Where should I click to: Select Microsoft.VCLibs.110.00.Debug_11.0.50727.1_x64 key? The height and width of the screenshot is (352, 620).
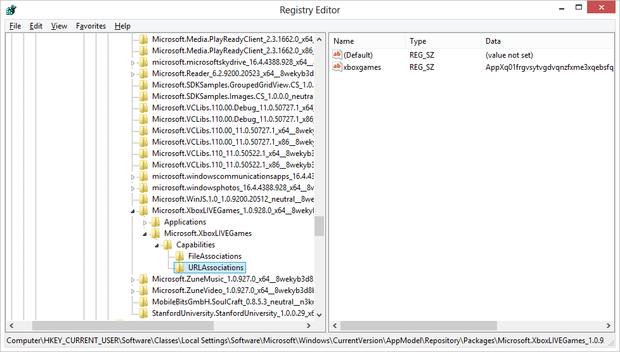coord(233,108)
